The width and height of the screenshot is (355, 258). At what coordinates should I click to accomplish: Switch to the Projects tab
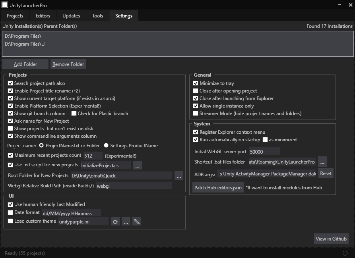pyautogui.click(x=15, y=15)
